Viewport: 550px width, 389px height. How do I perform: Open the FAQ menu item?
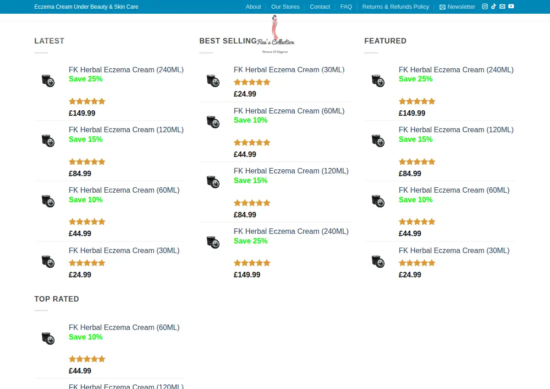[x=346, y=7]
